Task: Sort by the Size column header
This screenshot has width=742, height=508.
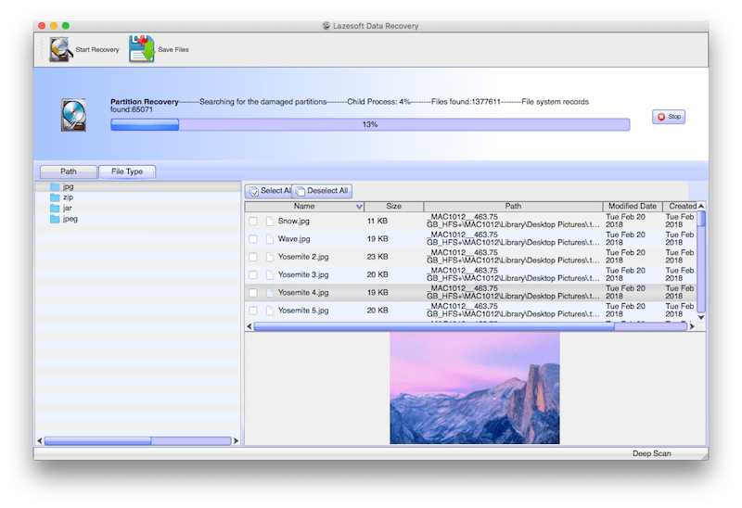Action: [x=393, y=206]
